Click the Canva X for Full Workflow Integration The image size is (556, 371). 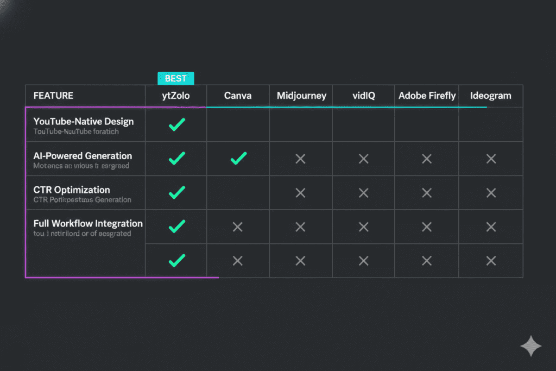(238, 227)
